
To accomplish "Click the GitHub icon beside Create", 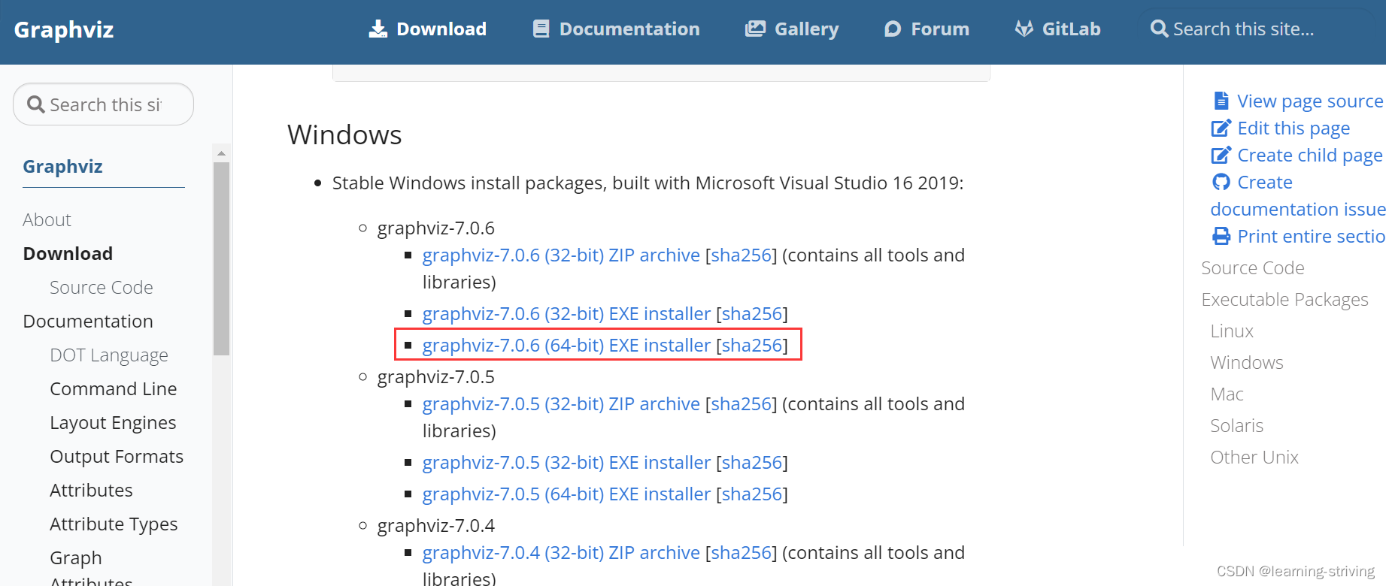I will [1221, 182].
